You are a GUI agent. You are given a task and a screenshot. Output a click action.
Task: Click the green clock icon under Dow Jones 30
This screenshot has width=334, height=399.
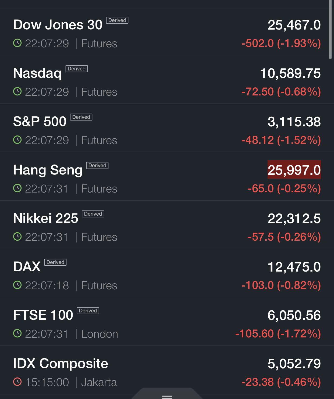coord(17,43)
